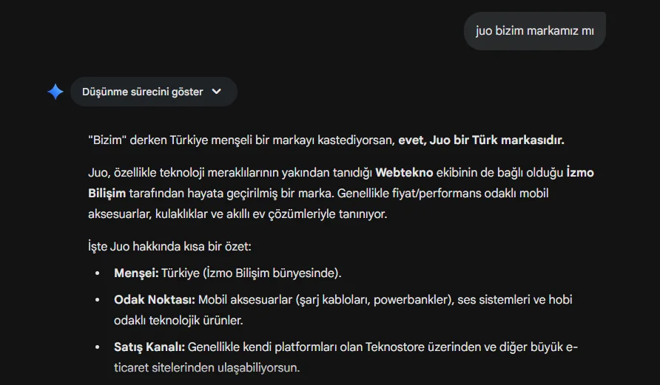Click the bullet dot beside Odak Noktası
The width and height of the screenshot is (660, 385).
pos(98,301)
